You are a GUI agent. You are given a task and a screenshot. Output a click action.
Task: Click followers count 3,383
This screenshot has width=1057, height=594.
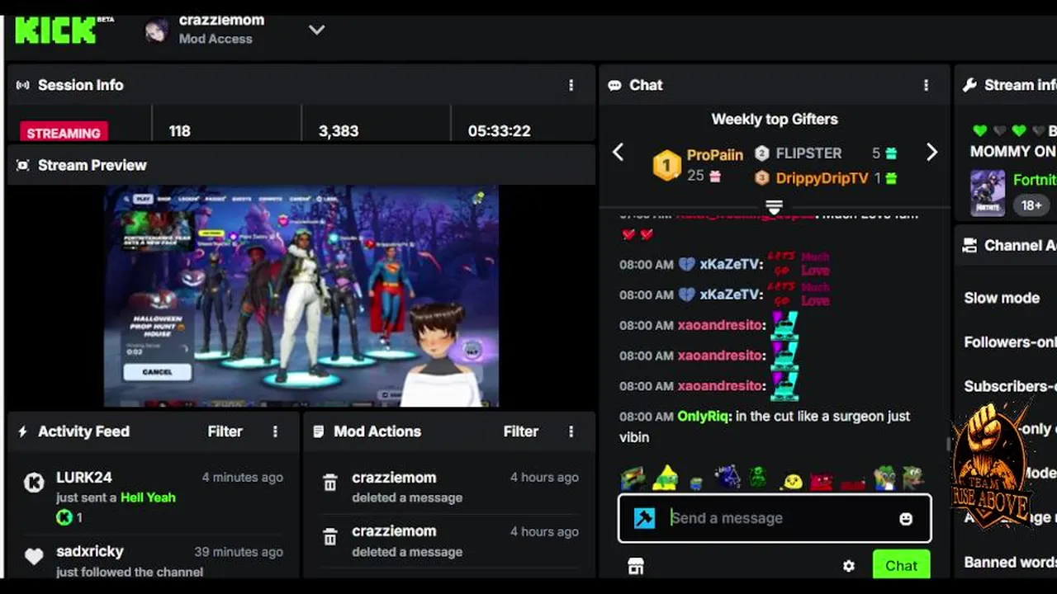(x=339, y=131)
